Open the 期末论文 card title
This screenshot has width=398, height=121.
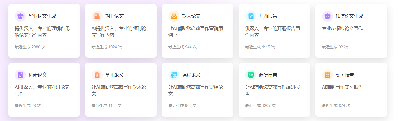[x=191, y=16]
